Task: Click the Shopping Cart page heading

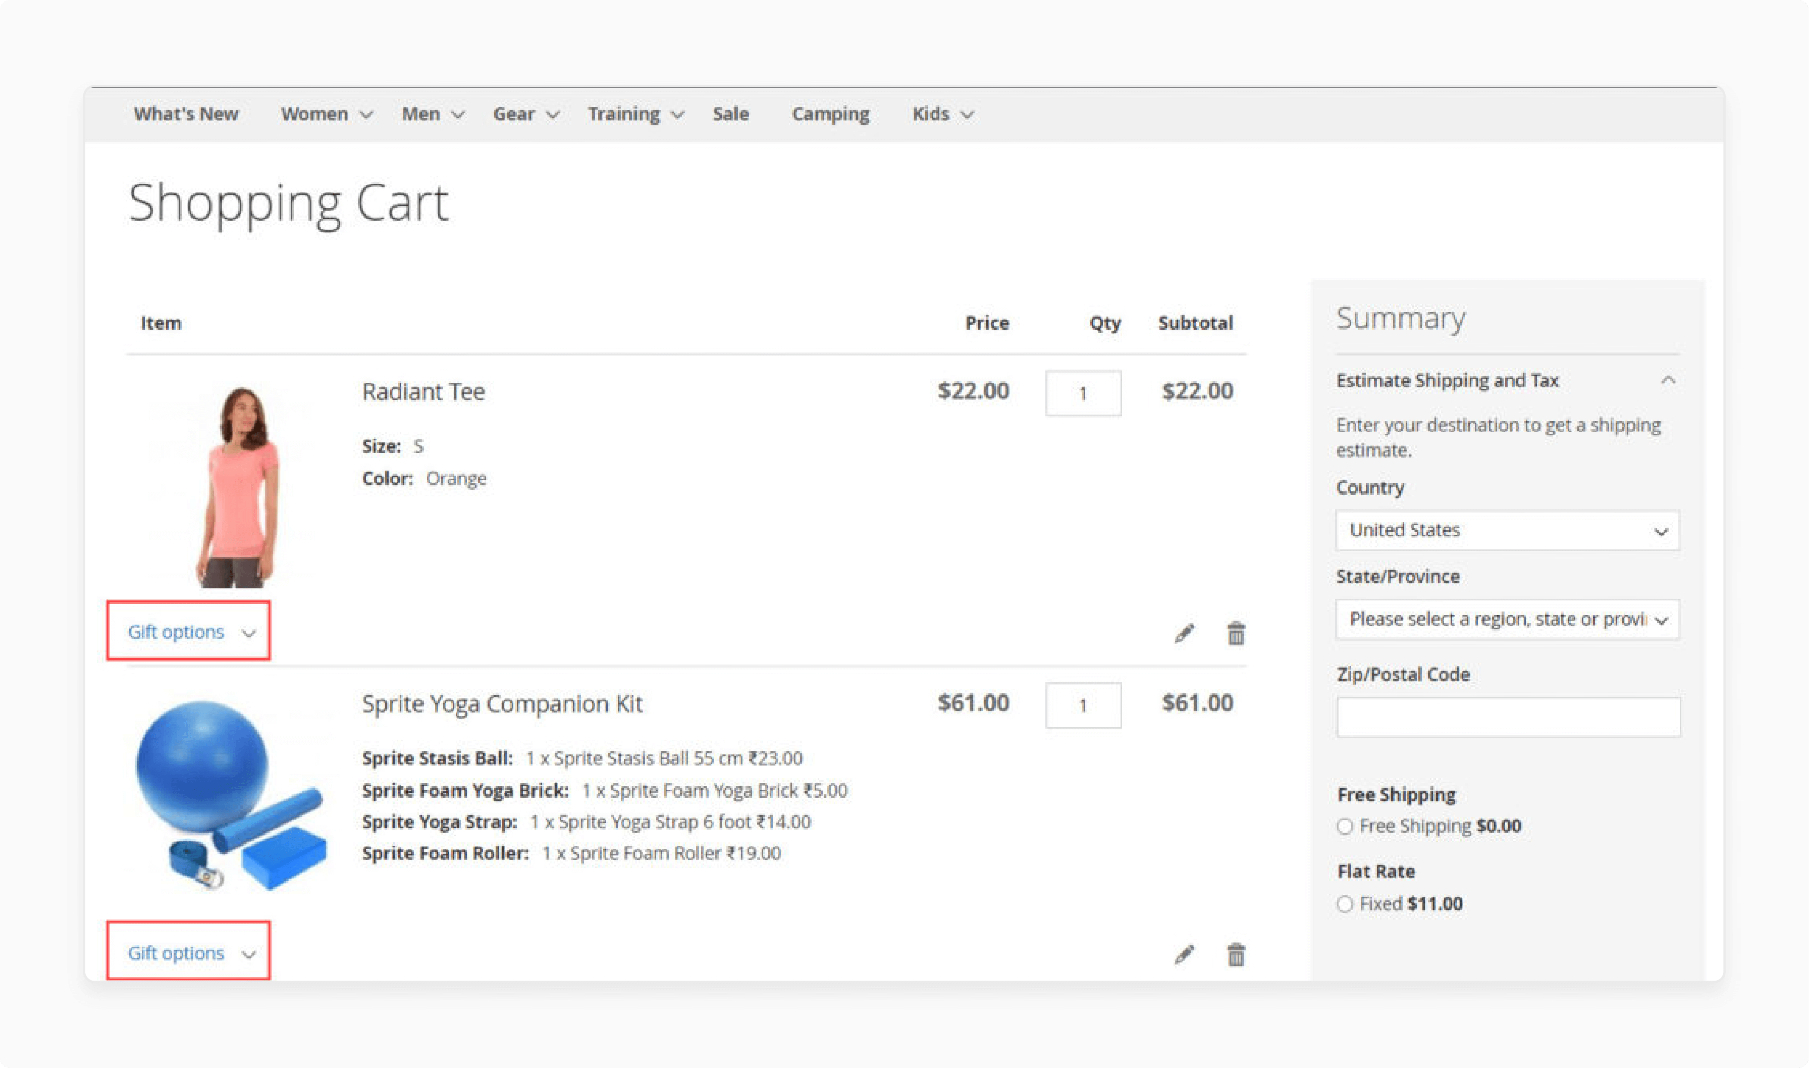Action: point(288,205)
